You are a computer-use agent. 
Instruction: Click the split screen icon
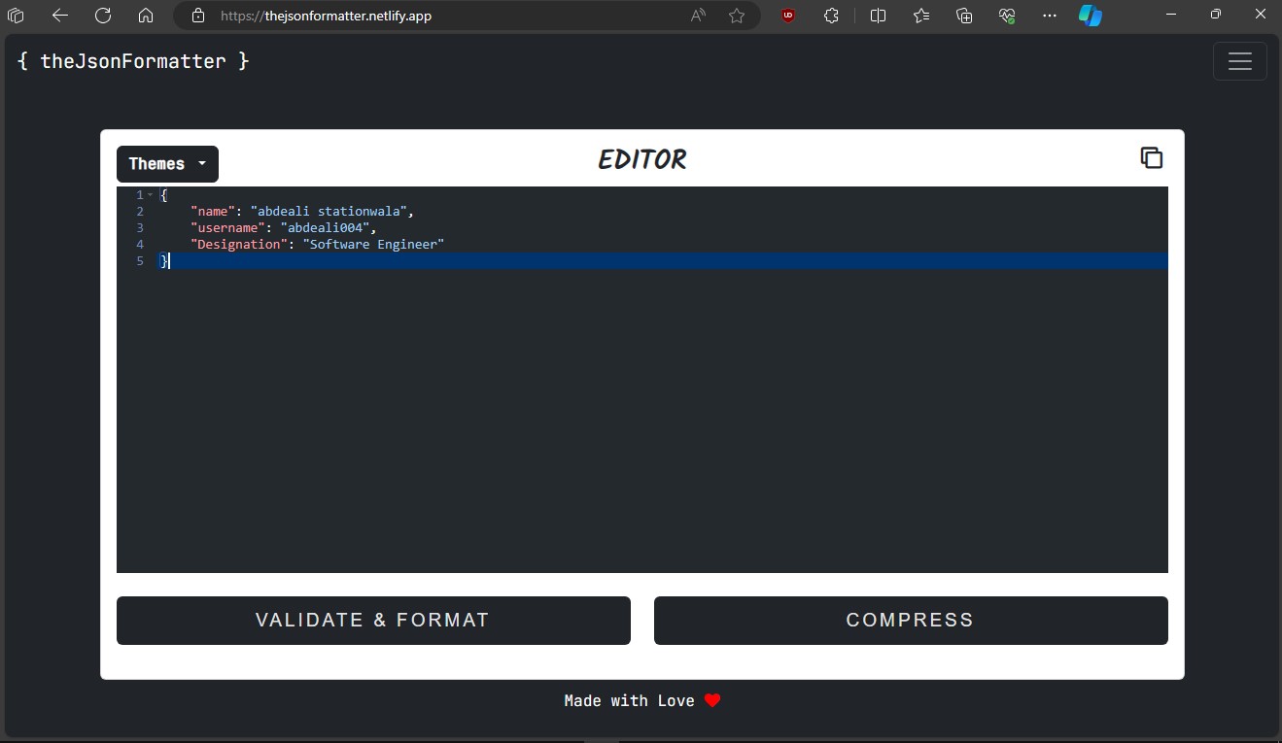point(878,16)
